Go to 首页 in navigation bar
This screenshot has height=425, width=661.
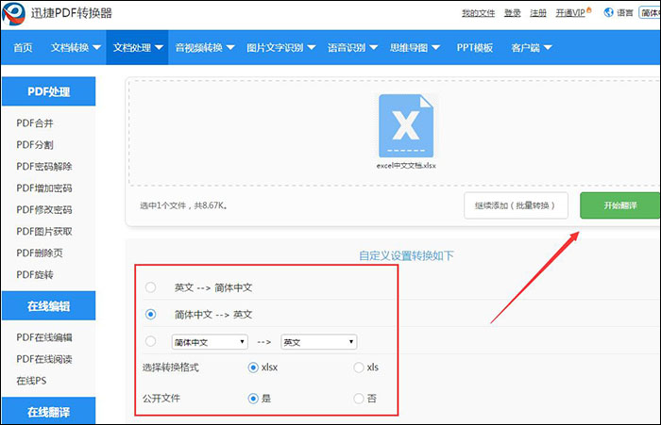23,47
